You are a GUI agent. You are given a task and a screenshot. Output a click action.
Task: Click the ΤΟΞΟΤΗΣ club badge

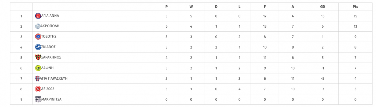click(38, 36)
